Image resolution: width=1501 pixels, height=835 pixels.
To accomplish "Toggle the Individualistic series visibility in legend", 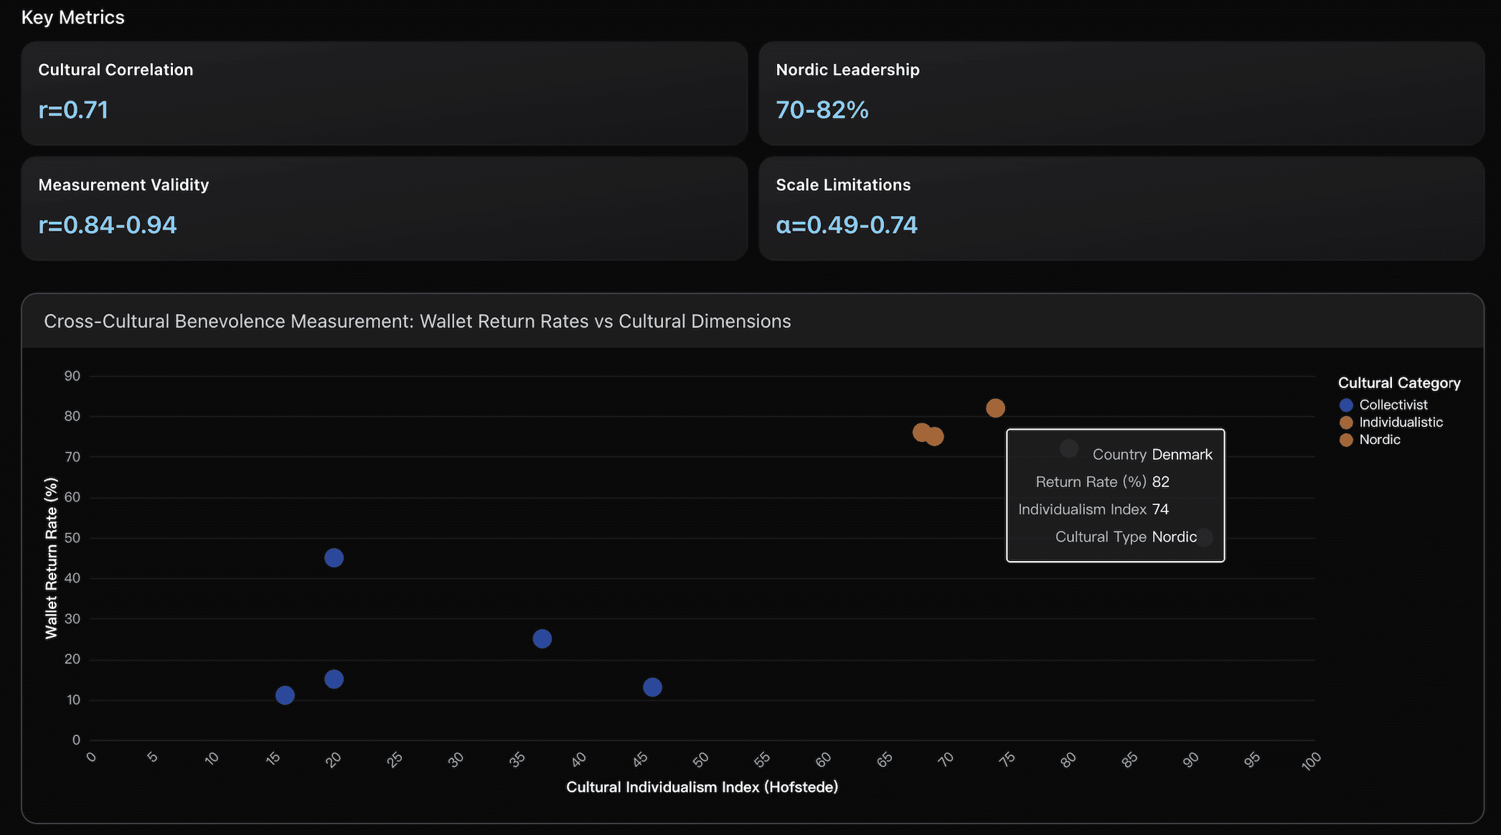I will point(1401,422).
